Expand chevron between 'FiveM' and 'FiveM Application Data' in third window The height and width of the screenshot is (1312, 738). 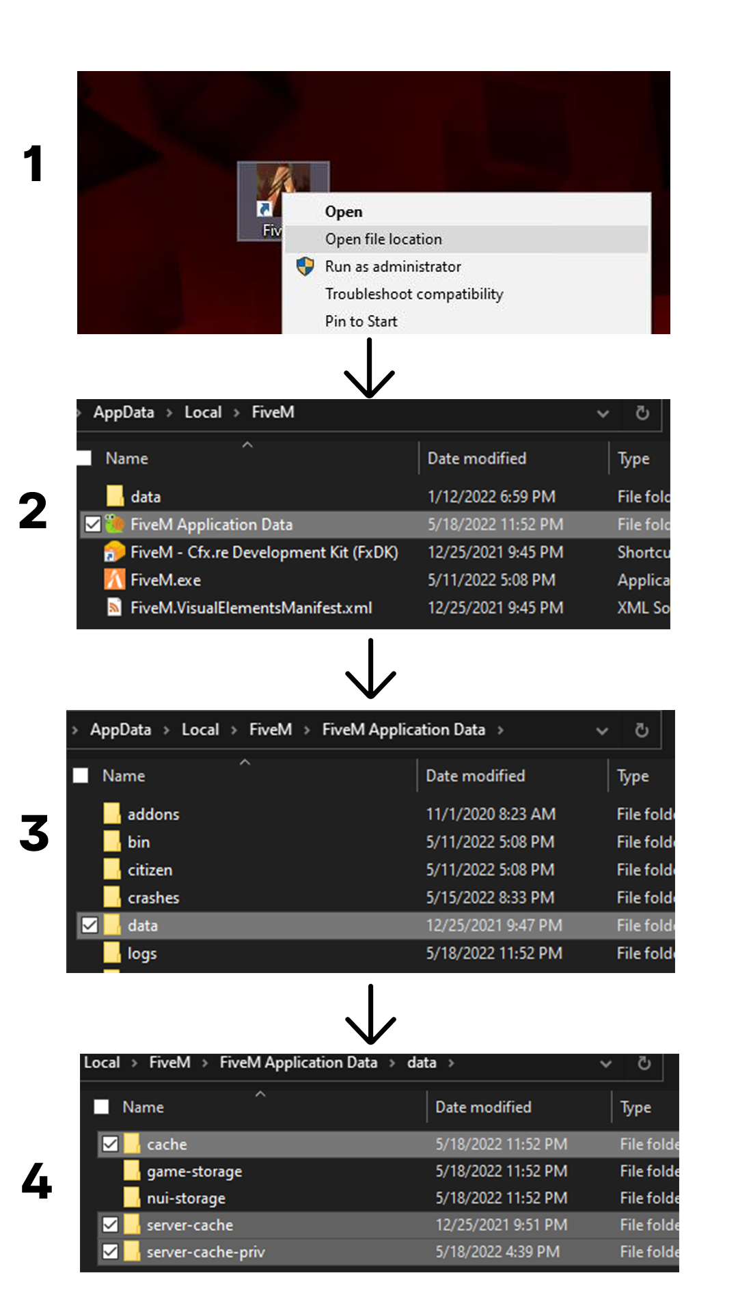307,730
